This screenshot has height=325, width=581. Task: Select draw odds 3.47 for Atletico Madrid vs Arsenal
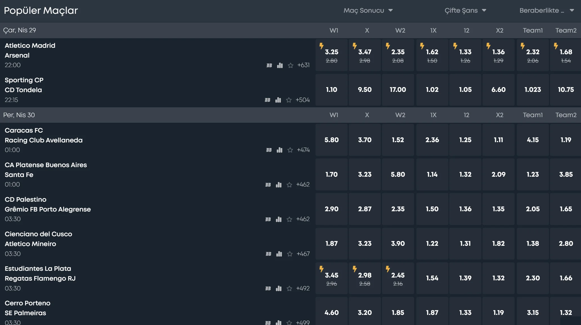pos(365,55)
